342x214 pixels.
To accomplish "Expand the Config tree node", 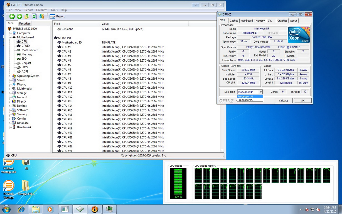I will [10, 119].
